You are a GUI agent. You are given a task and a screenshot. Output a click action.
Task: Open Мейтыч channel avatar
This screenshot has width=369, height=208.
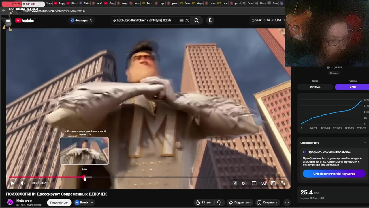(x=10, y=202)
